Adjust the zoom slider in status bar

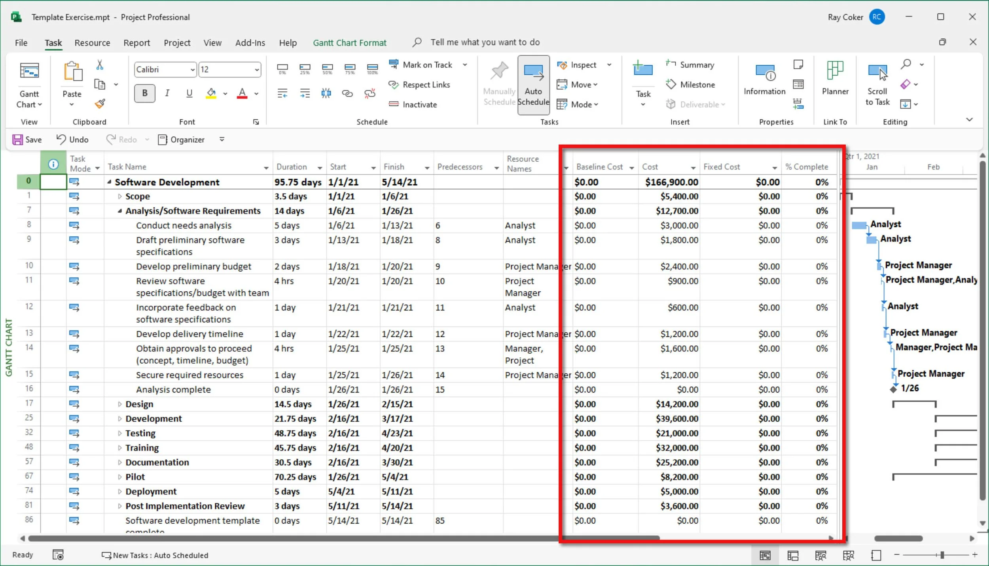942,555
